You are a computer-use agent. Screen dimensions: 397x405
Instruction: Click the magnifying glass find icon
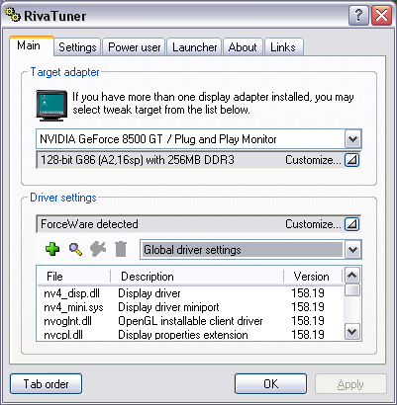click(75, 249)
